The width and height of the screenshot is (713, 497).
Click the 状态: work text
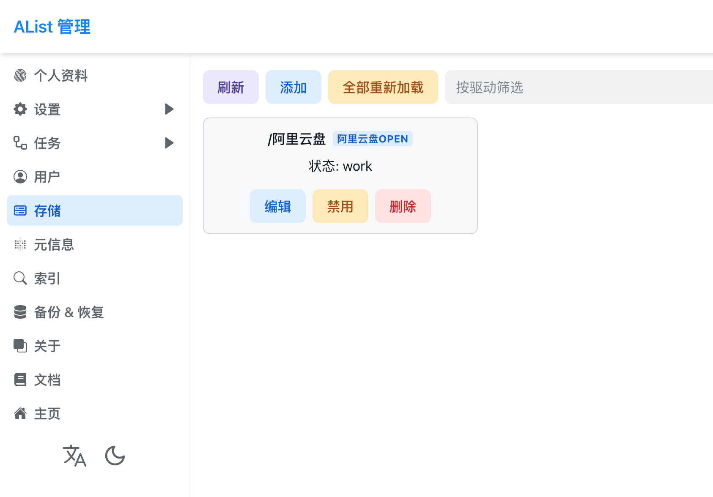(340, 166)
